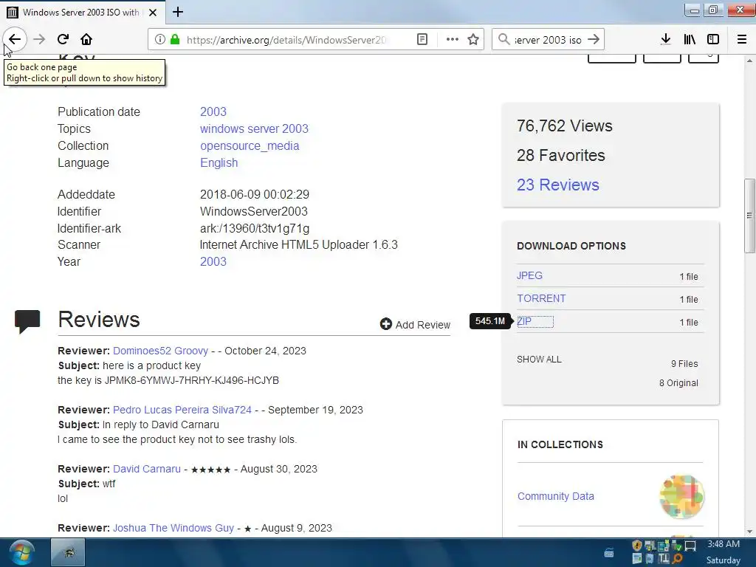Click the green padlock security icon
This screenshot has width=756, height=567.
click(x=175, y=40)
